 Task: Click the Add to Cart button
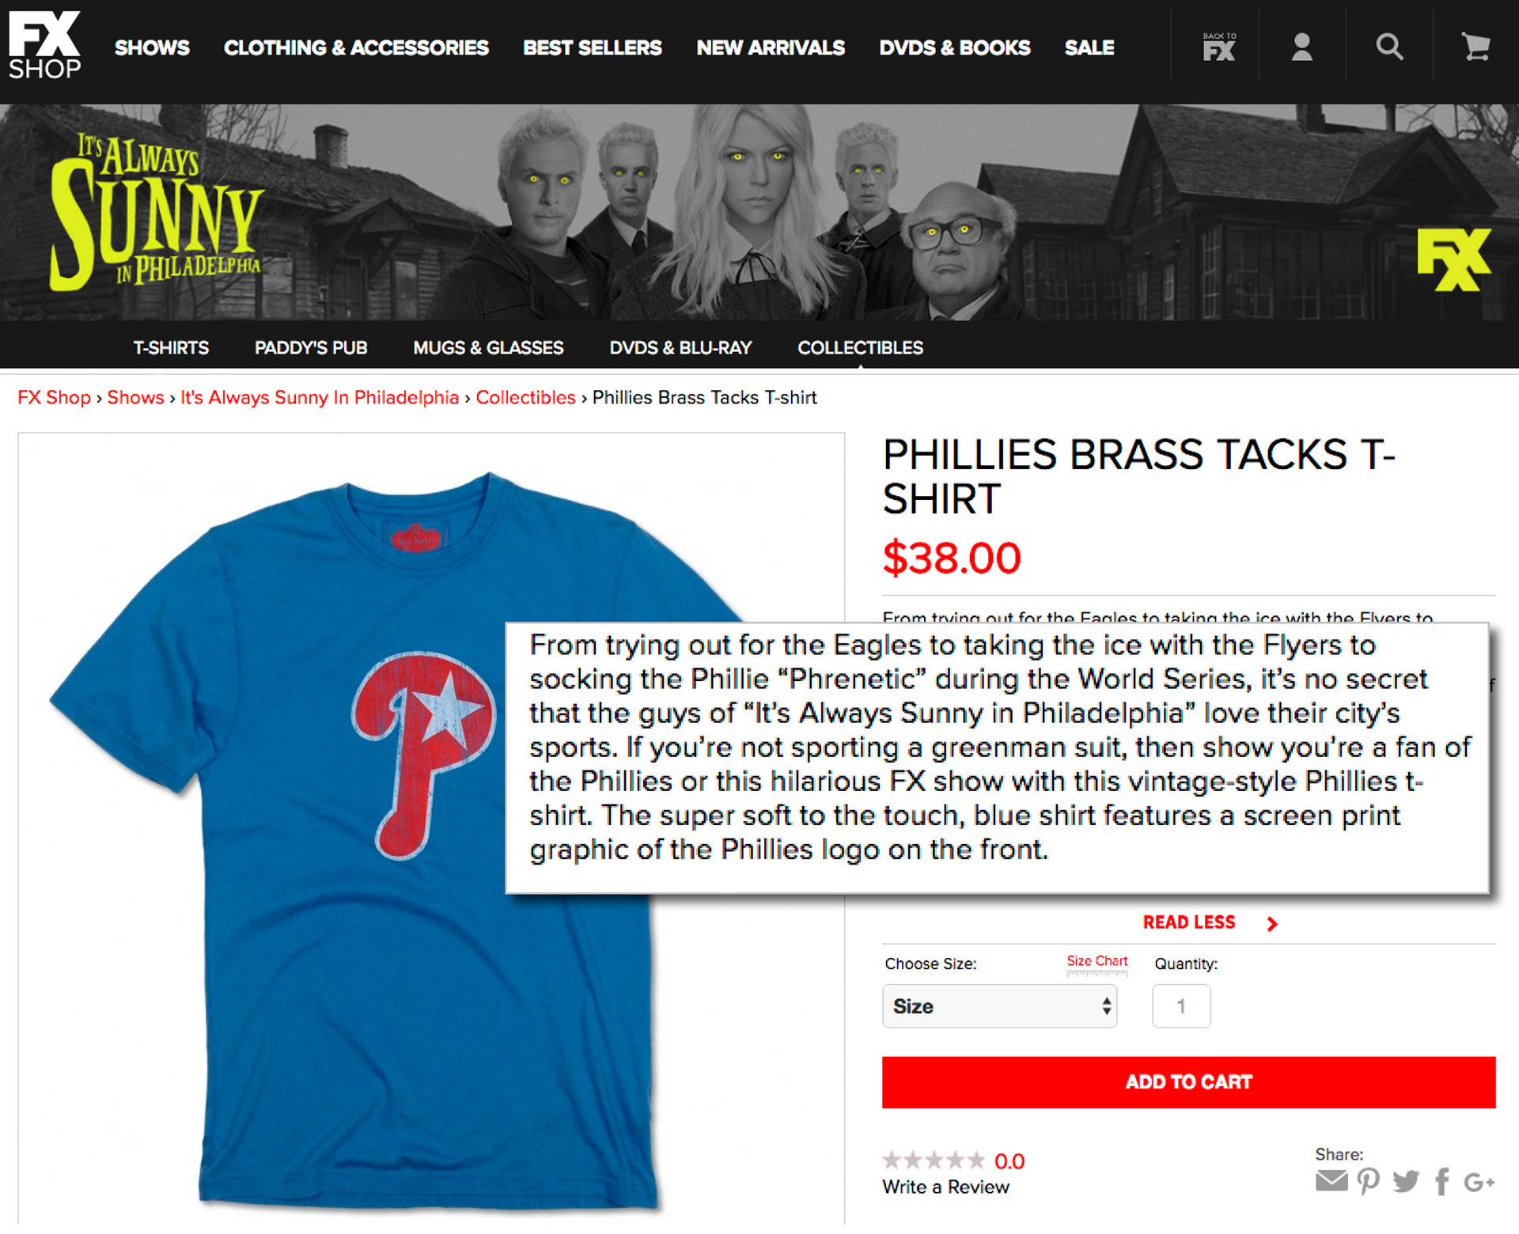[1188, 1082]
